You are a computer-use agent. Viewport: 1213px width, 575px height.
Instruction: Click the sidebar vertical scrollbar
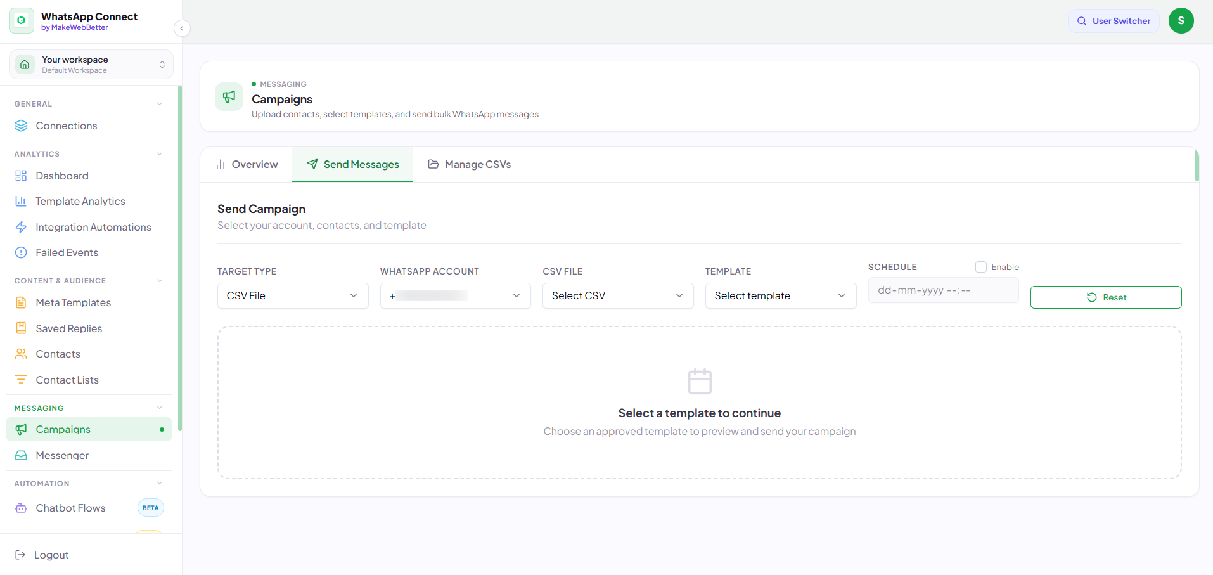pos(180,258)
